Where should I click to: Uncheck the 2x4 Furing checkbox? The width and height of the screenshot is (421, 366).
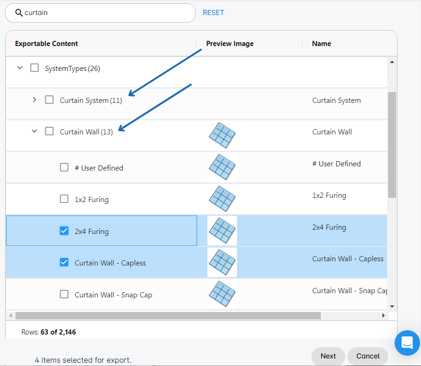pos(64,231)
